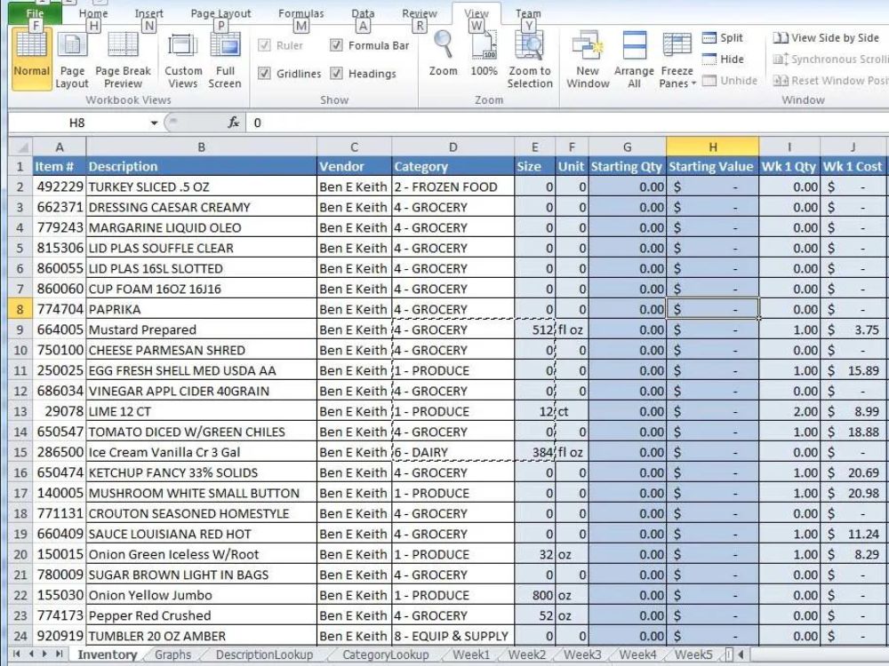Screen dimensions: 889x666
Task: Click the Select All corner triangle
Action: click(x=21, y=147)
